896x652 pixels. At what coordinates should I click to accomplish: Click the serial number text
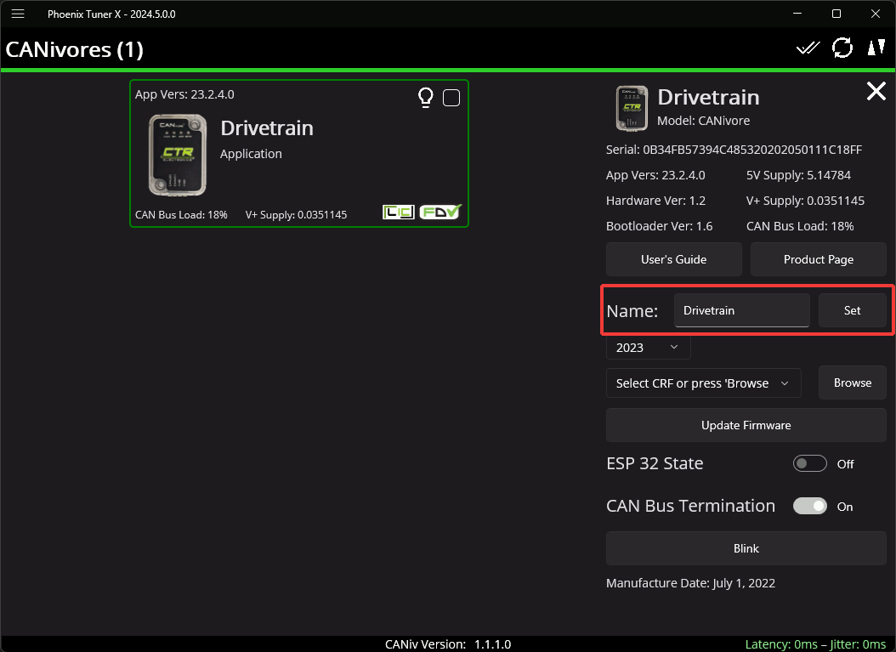click(734, 150)
